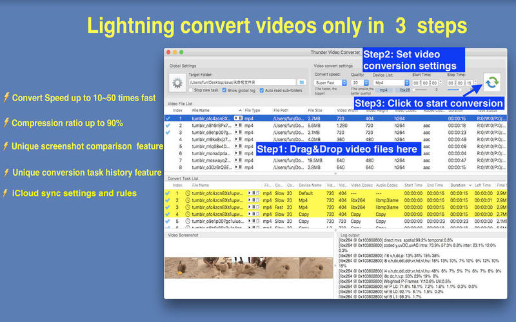This screenshot has height=322, width=516.
Task: Uncheck convert task 1 checkmark
Action: point(168,193)
